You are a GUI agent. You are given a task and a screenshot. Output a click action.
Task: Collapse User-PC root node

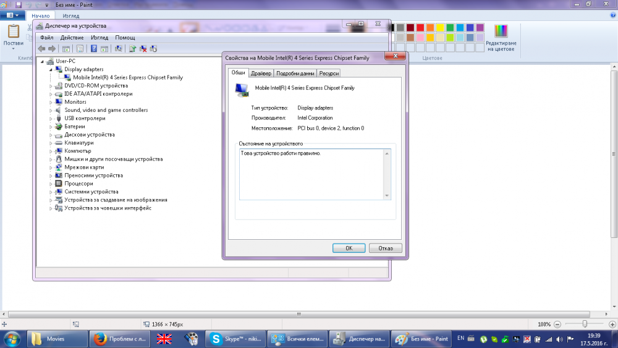click(x=42, y=61)
